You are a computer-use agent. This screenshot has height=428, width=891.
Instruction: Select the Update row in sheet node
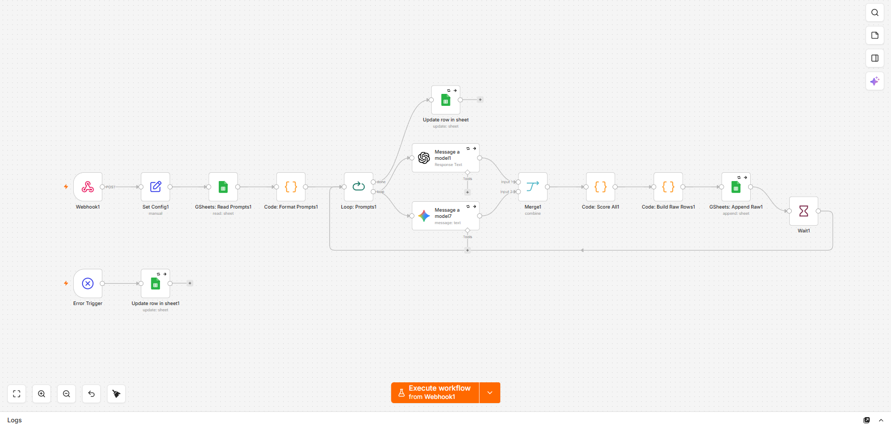coord(446,100)
